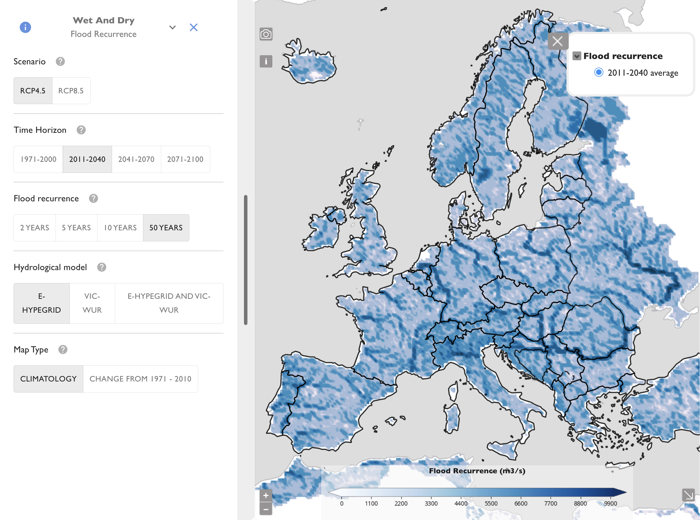The image size is (700, 520).
Task: Open the map information 'i' button
Action: (266, 61)
